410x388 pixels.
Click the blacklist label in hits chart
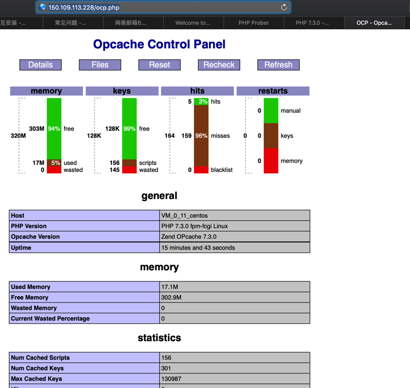222,170
